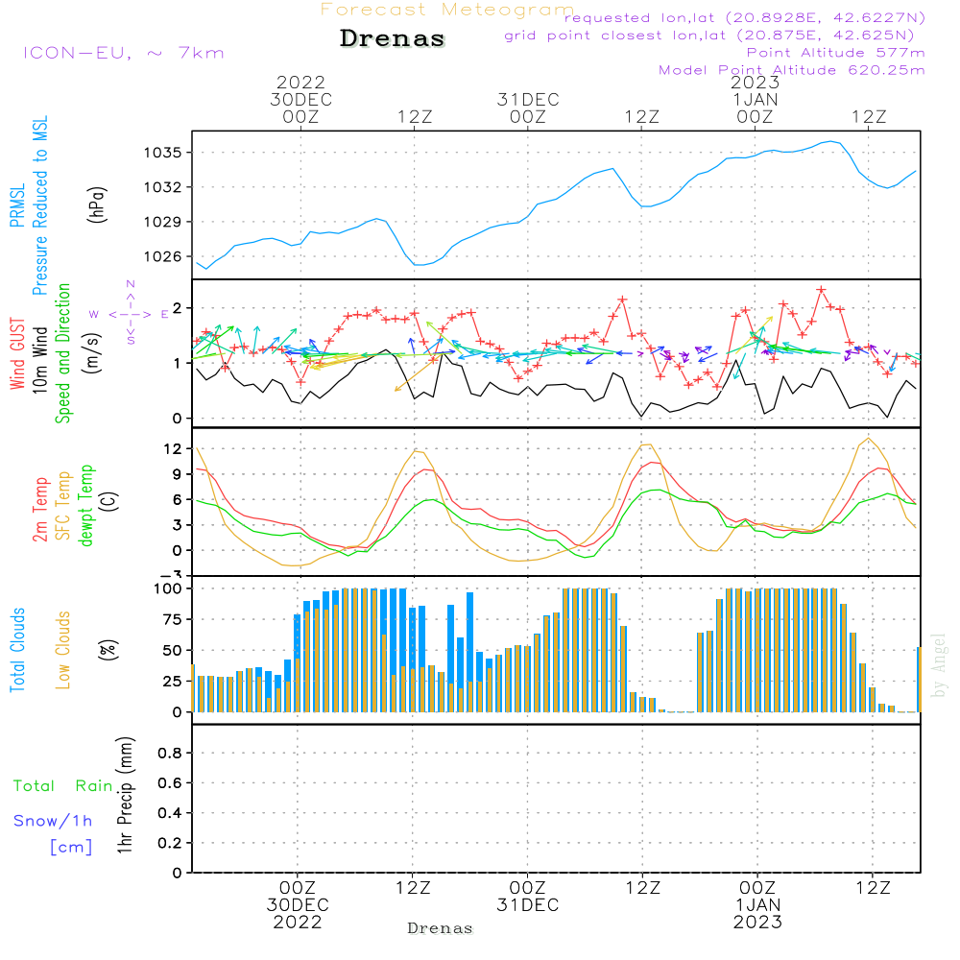Click the 0.2 tick on precip axis
Viewport: 960px width, 960px height.
coord(170,843)
